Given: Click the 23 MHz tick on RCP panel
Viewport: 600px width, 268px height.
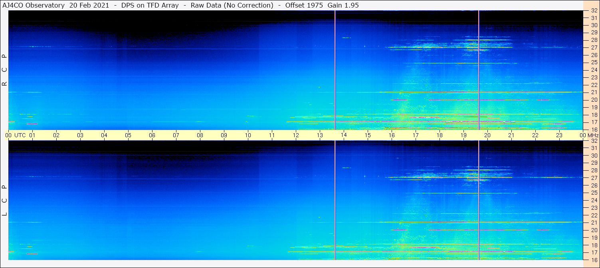Looking at the screenshot, I should tap(594, 77).
